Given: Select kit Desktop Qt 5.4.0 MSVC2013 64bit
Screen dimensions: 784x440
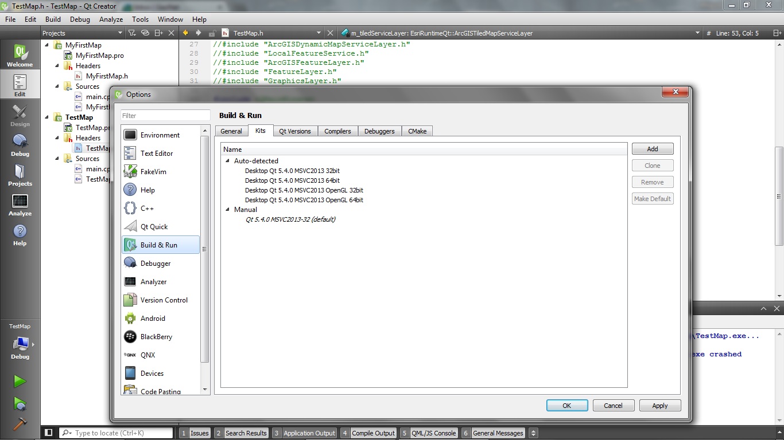Looking at the screenshot, I should [x=292, y=180].
